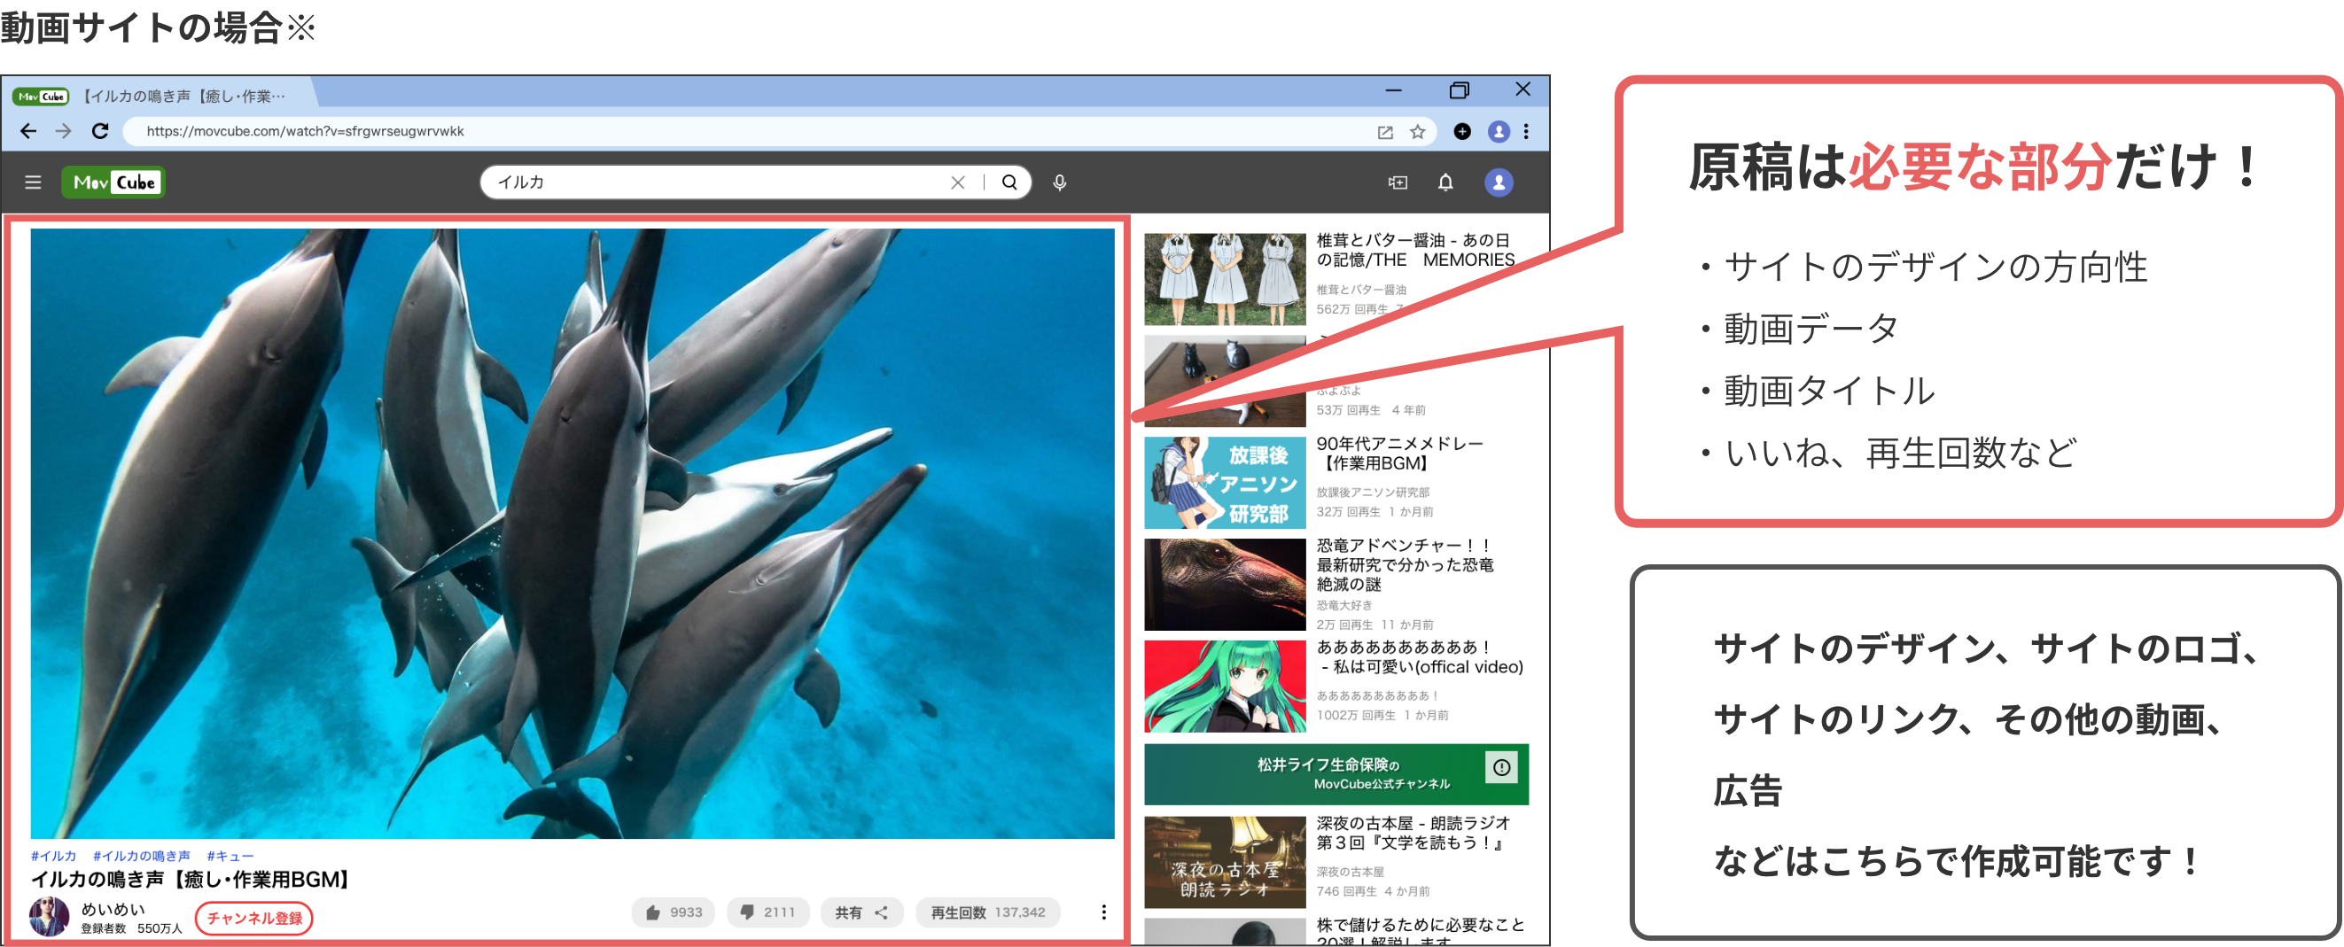Open 深夜の古本屋 朗読ラジオ thumbnail
Viewport: 2344px width, 947px height.
pyautogui.click(x=1225, y=862)
